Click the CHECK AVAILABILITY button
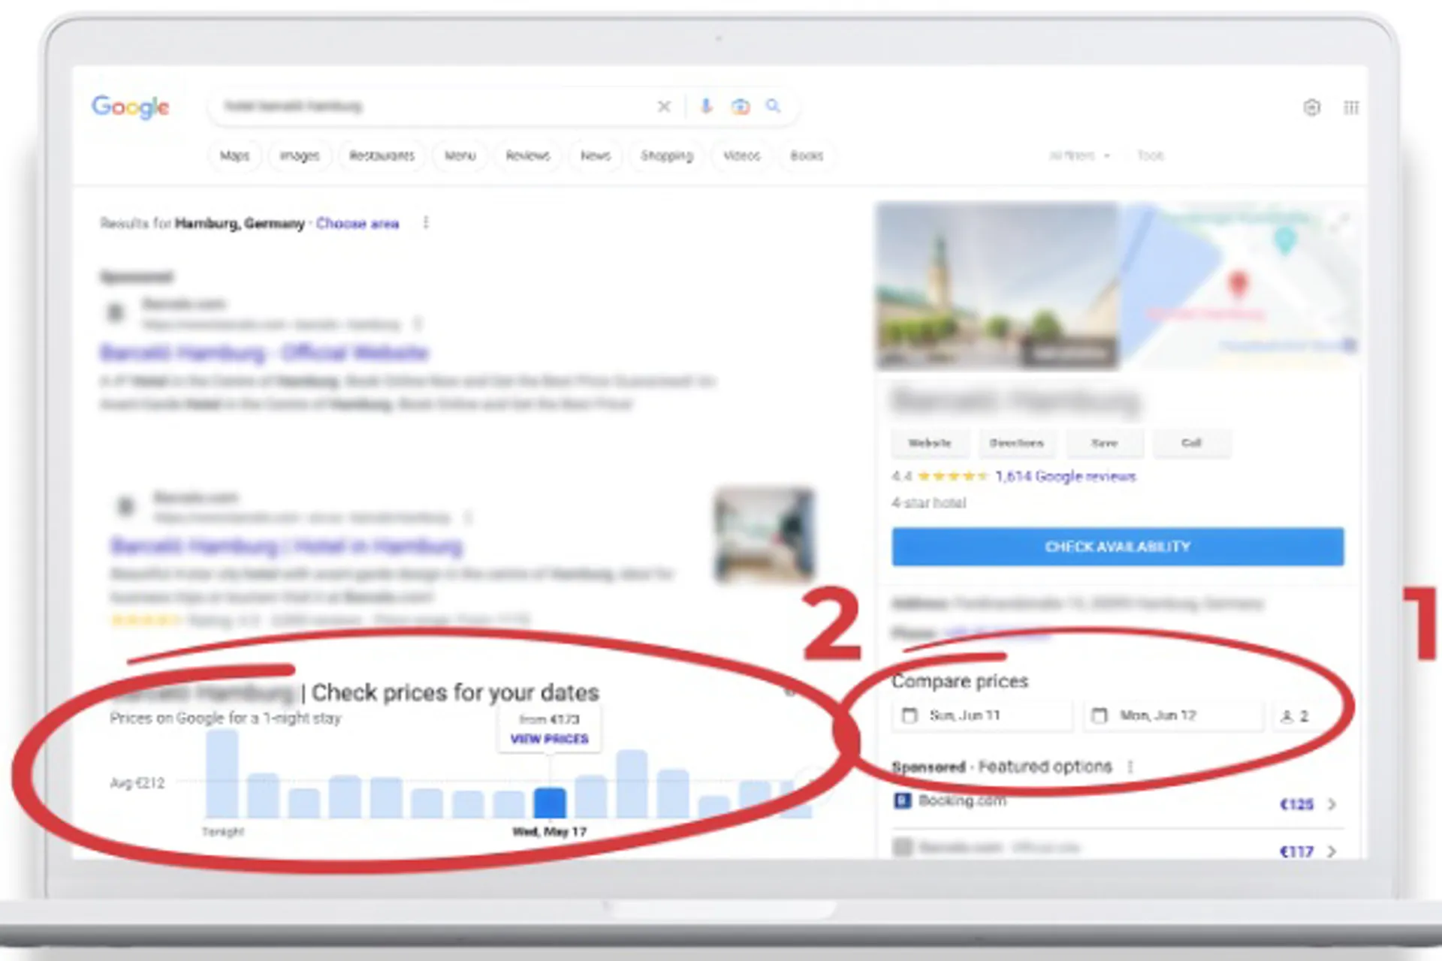 pyautogui.click(x=1118, y=547)
